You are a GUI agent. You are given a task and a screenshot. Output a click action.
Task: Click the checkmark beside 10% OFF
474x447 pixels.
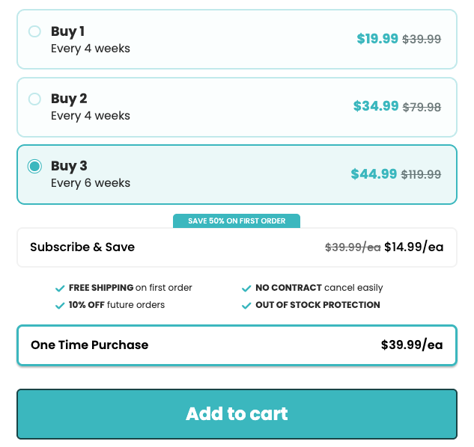(60, 305)
